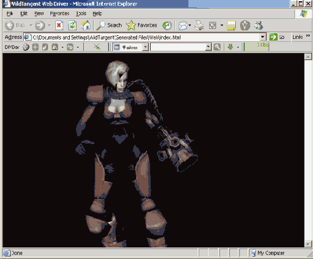Viewport: 313px width, 259px height.
Task: Click the Internet Explorer title bar icon
Action: [7, 4]
